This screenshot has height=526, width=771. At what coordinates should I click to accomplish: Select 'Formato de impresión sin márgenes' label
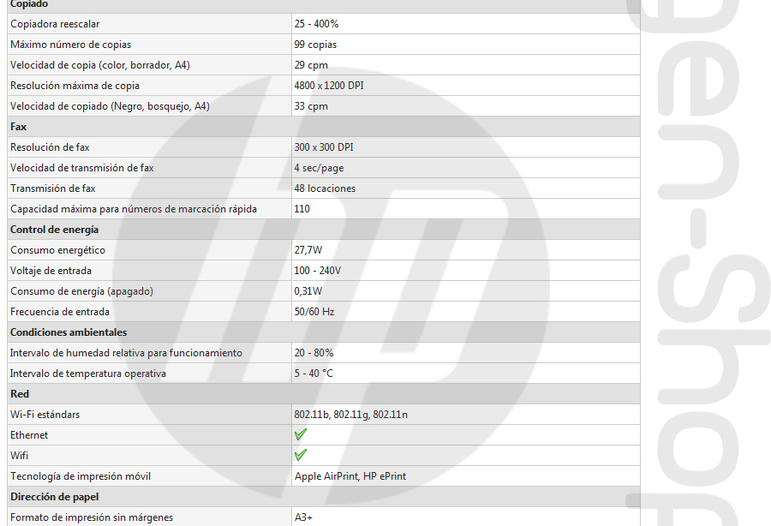point(92,517)
